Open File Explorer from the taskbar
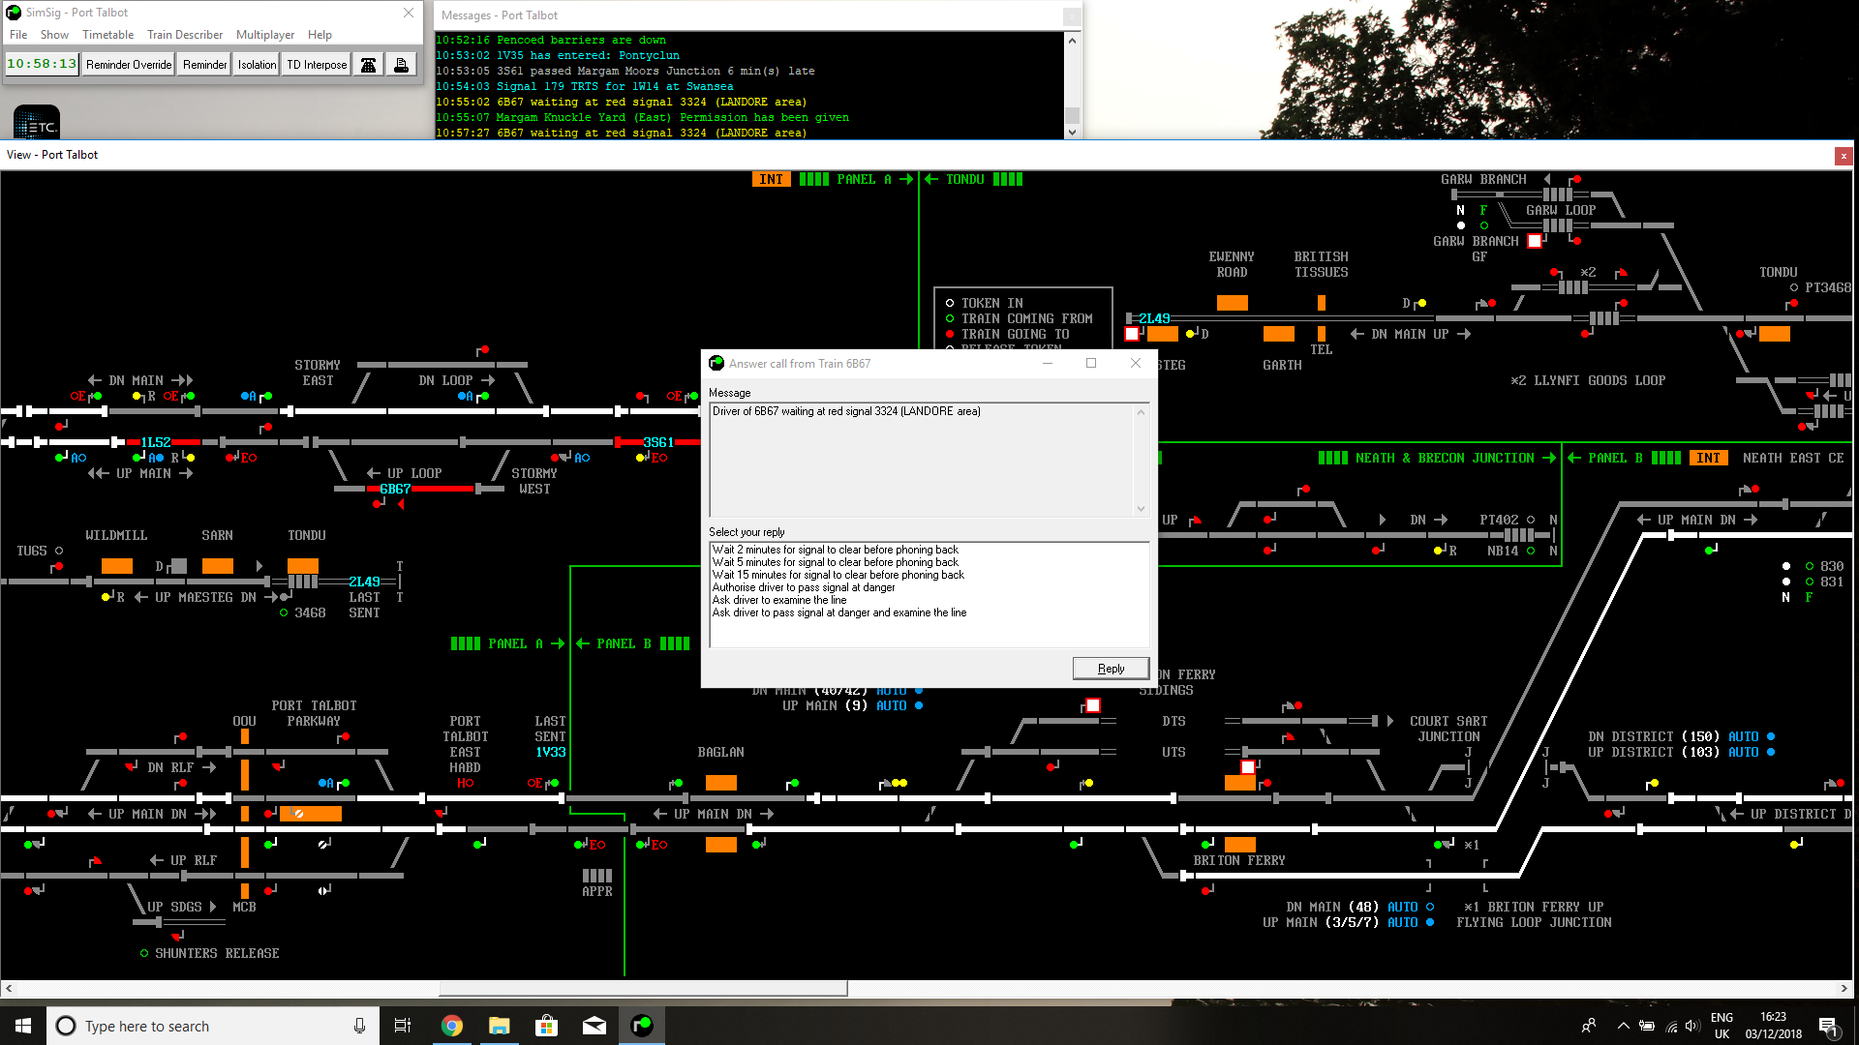Image resolution: width=1859 pixels, height=1045 pixels. click(499, 1026)
